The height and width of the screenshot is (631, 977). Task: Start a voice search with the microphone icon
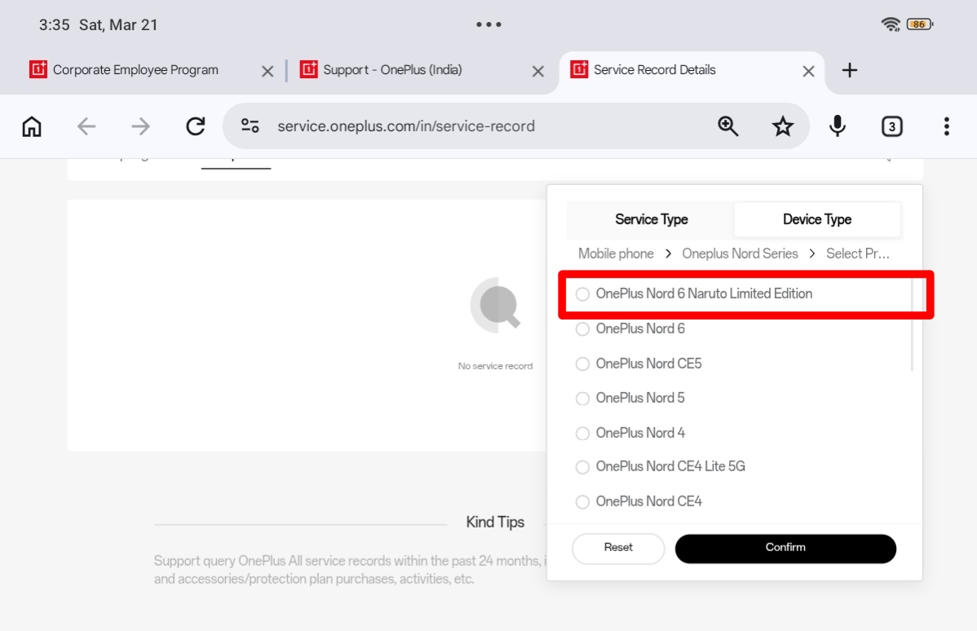point(837,126)
